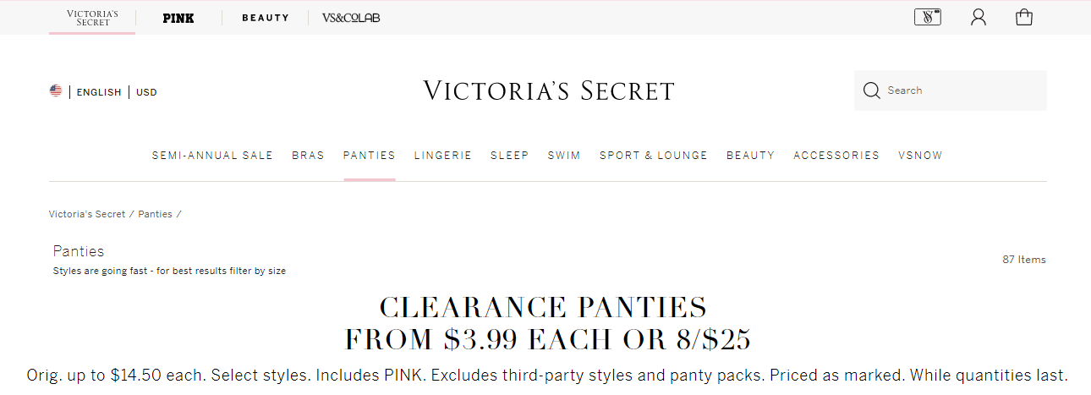This screenshot has width=1091, height=395.
Task: Click the Victoria's Secret breadcrumb link
Action: (x=87, y=214)
